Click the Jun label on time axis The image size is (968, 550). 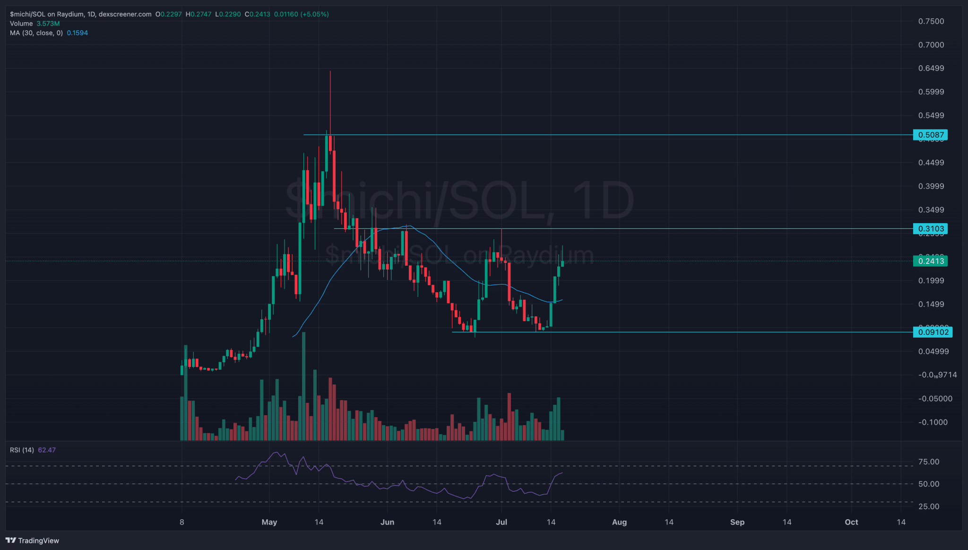(x=387, y=522)
